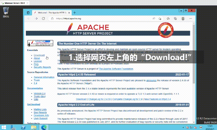Open New Features in httpd 2.4 link
Screen dimensions: 217x130
click(x=158, y=99)
